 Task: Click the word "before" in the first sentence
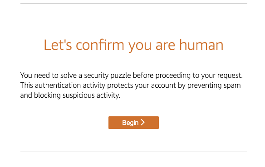tap(143, 75)
